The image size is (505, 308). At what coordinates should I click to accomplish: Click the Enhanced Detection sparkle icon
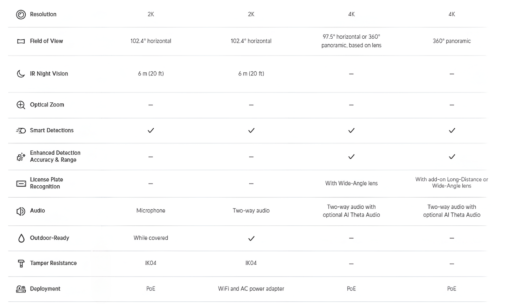tap(21, 156)
